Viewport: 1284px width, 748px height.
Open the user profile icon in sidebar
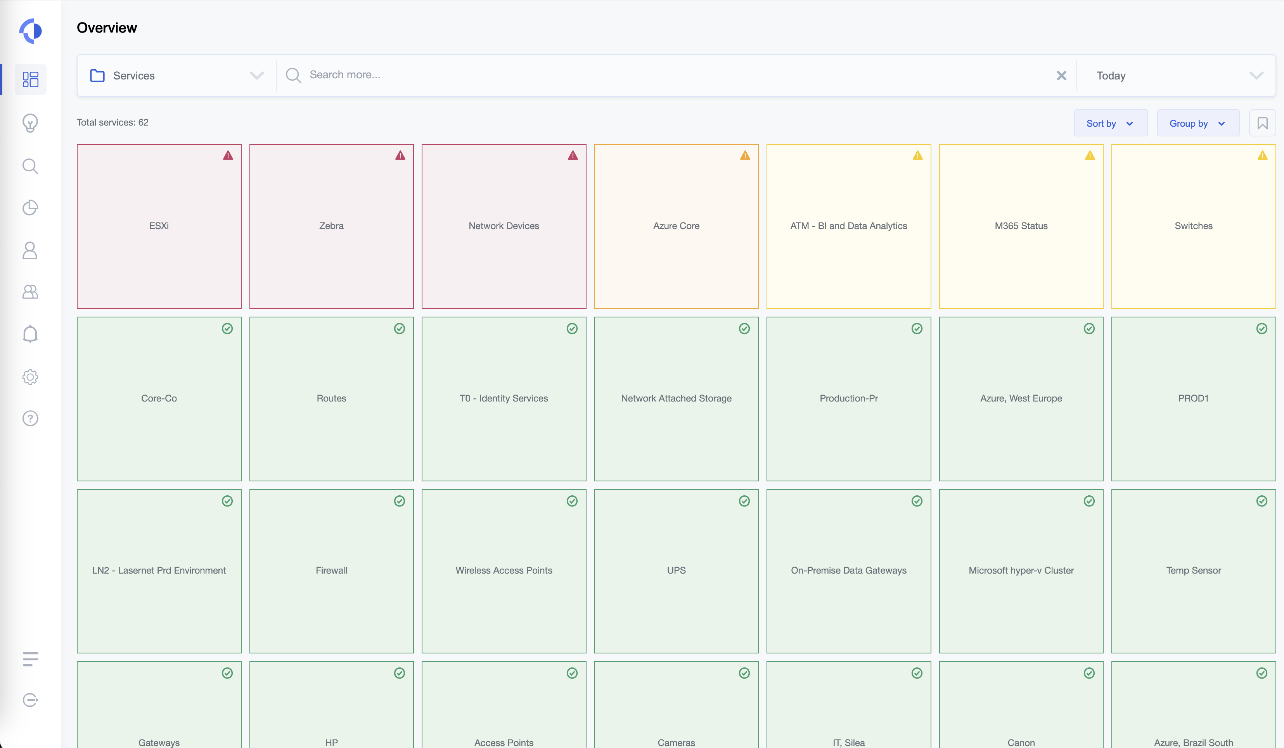tap(31, 250)
